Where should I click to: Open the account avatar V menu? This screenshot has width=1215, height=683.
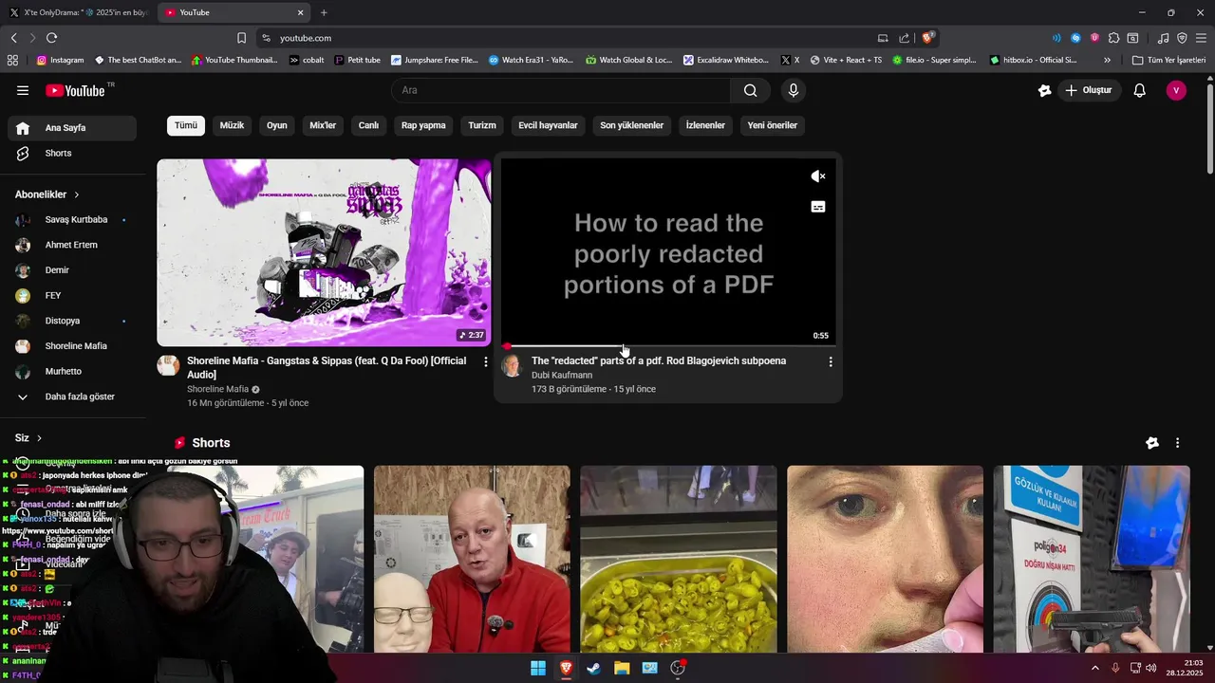click(x=1176, y=90)
